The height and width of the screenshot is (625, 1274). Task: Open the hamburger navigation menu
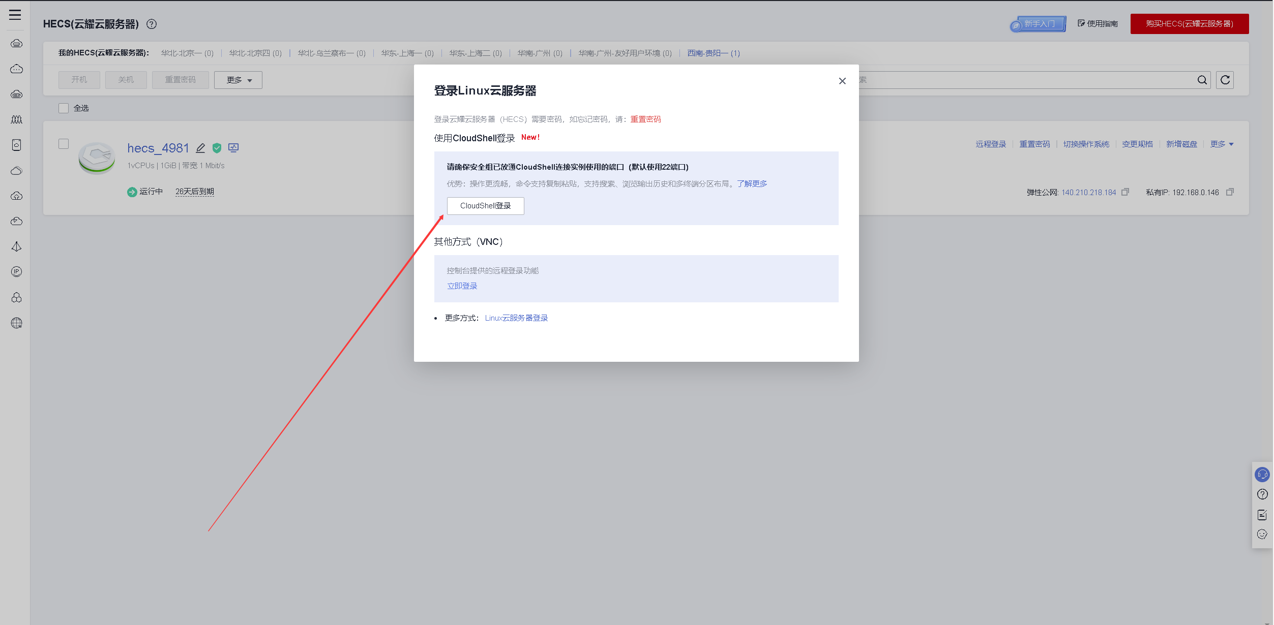(x=15, y=15)
